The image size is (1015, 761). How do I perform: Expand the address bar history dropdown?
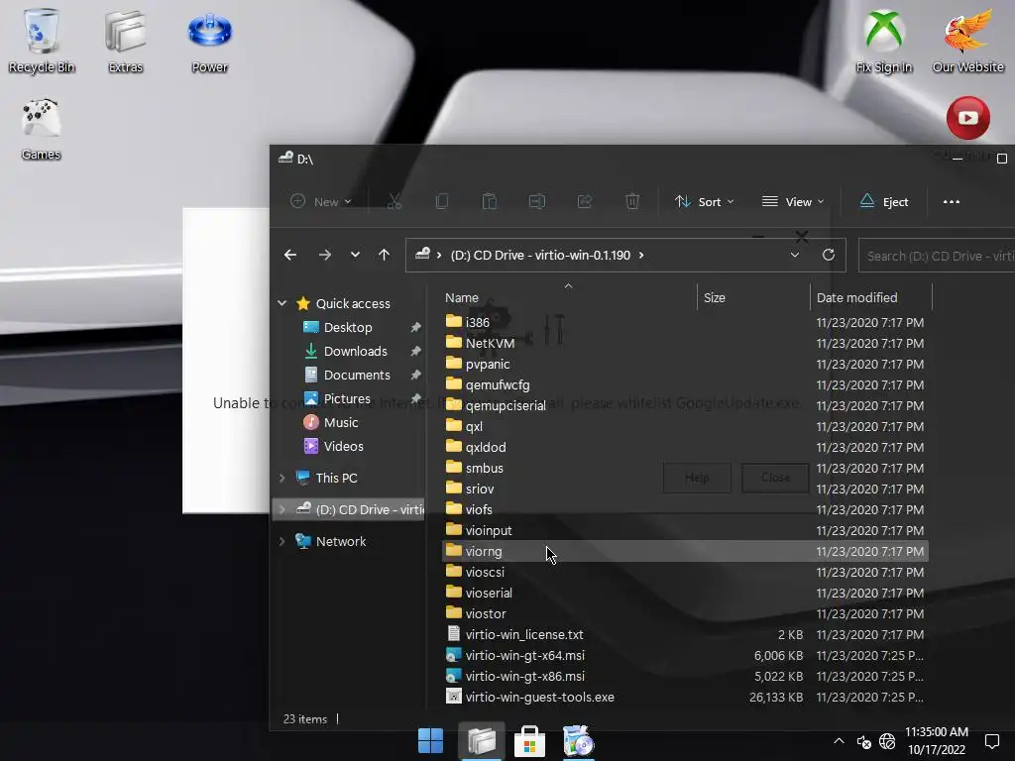[795, 255]
